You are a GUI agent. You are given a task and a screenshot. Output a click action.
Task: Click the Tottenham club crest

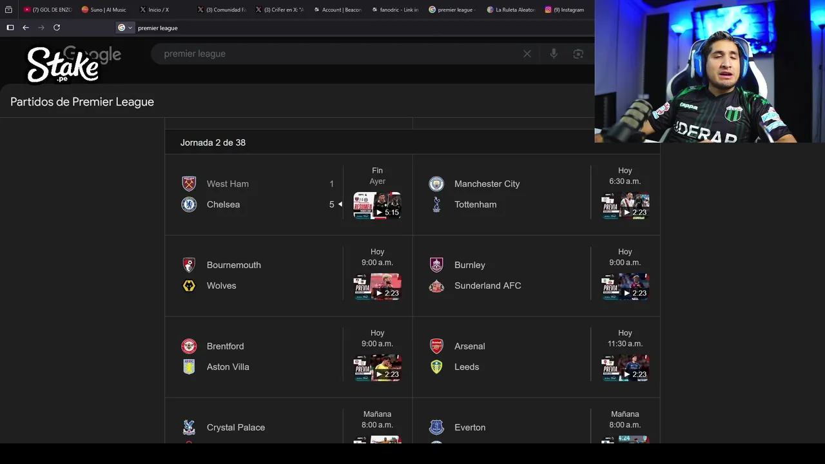coord(436,204)
